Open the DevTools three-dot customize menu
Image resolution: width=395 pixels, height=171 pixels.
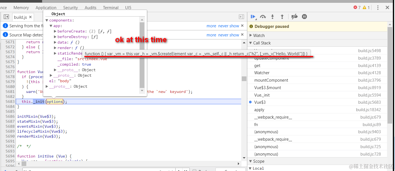[x=378, y=7]
